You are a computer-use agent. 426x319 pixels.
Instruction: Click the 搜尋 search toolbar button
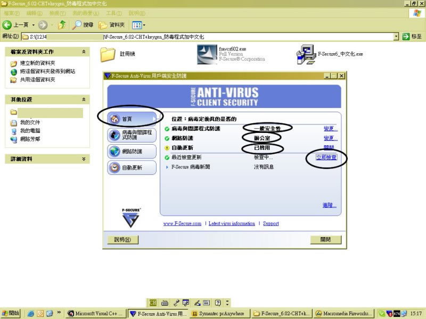click(x=83, y=25)
